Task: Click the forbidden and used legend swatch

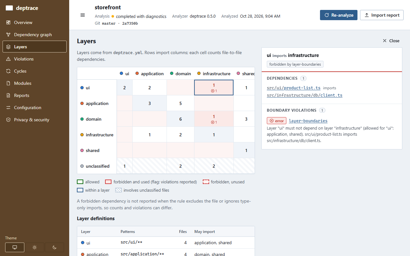Action: (x=108, y=182)
